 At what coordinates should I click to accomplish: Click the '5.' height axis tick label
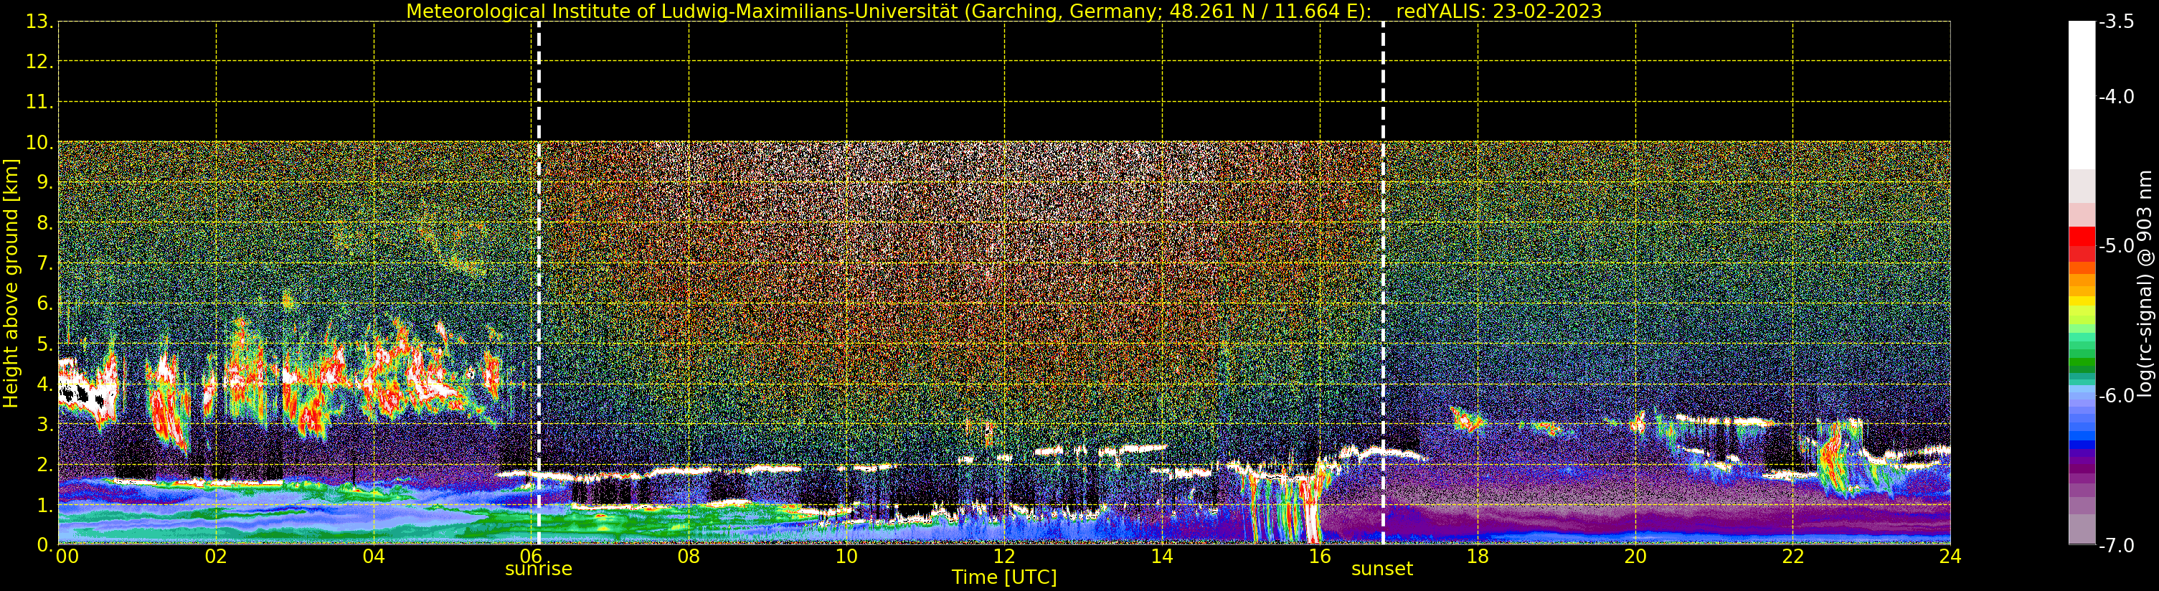click(44, 344)
